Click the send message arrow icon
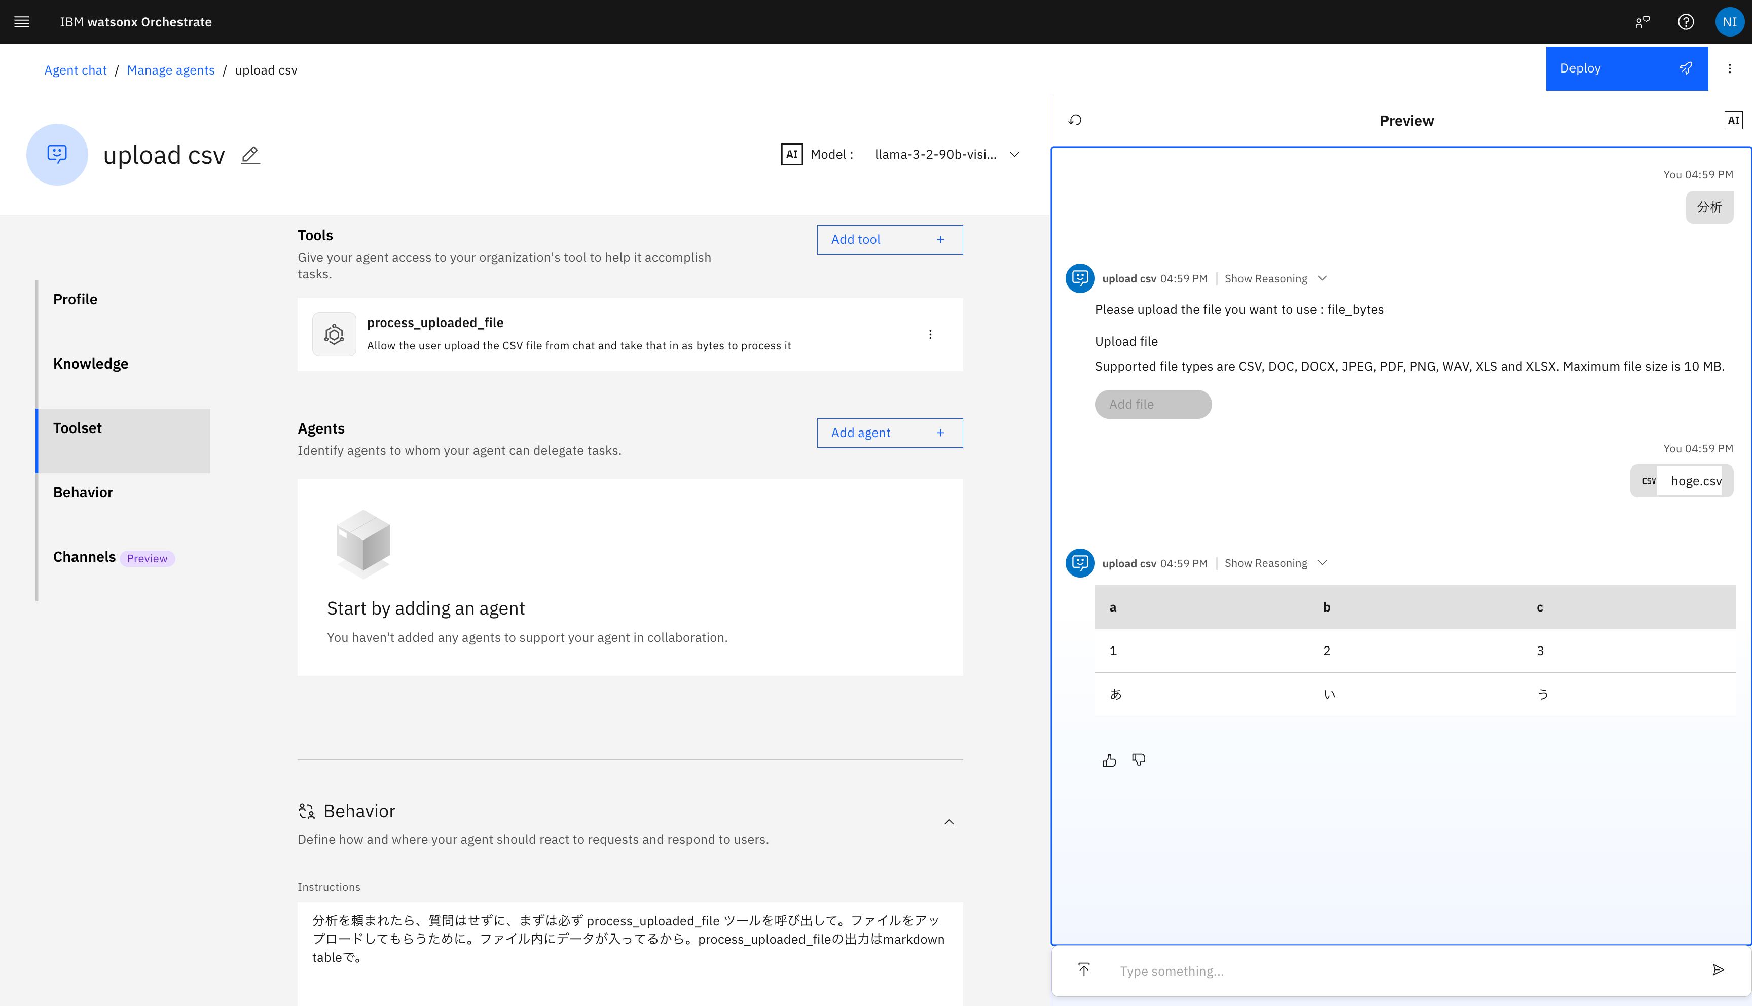The image size is (1752, 1006). click(1718, 970)
